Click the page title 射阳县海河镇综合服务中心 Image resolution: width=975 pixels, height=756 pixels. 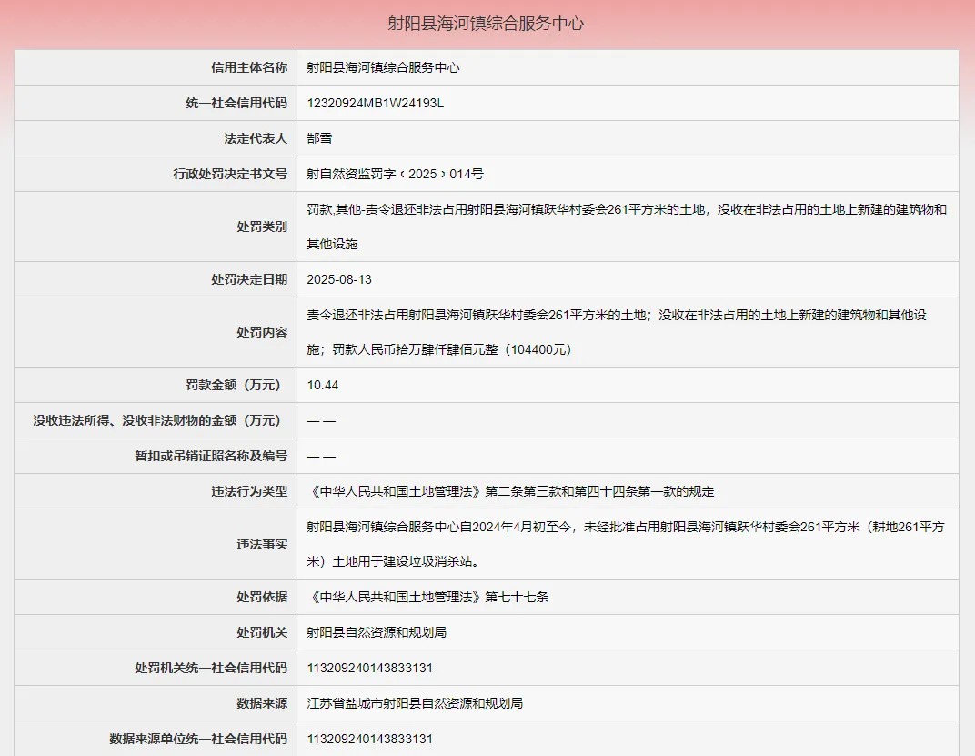pos(486,24)
